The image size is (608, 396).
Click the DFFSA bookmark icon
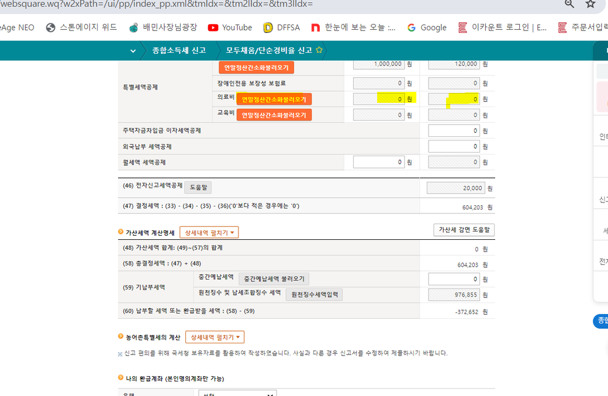268,27
